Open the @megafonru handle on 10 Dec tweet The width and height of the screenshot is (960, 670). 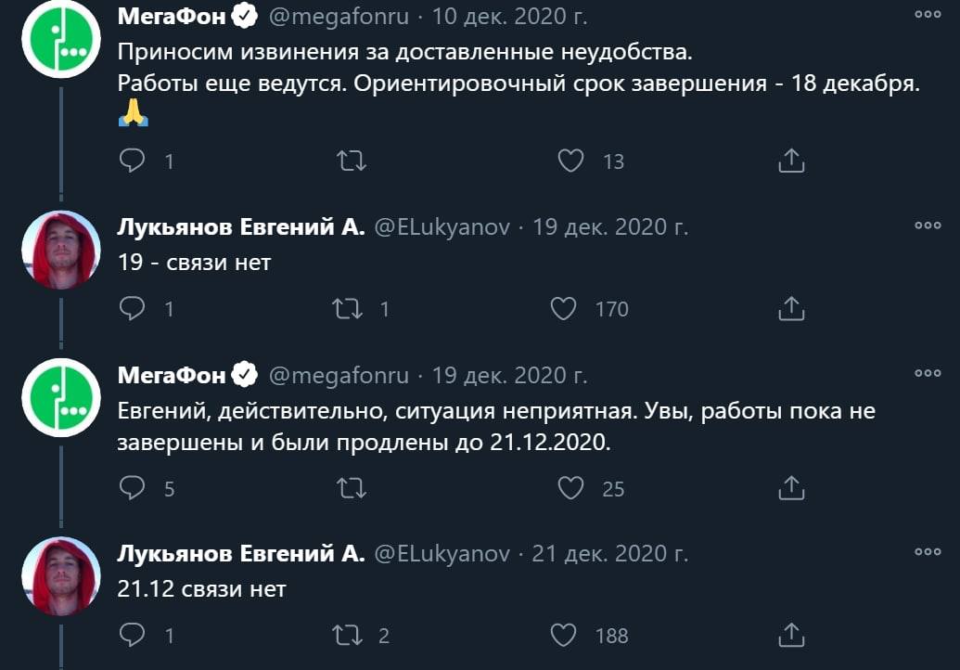339,17
